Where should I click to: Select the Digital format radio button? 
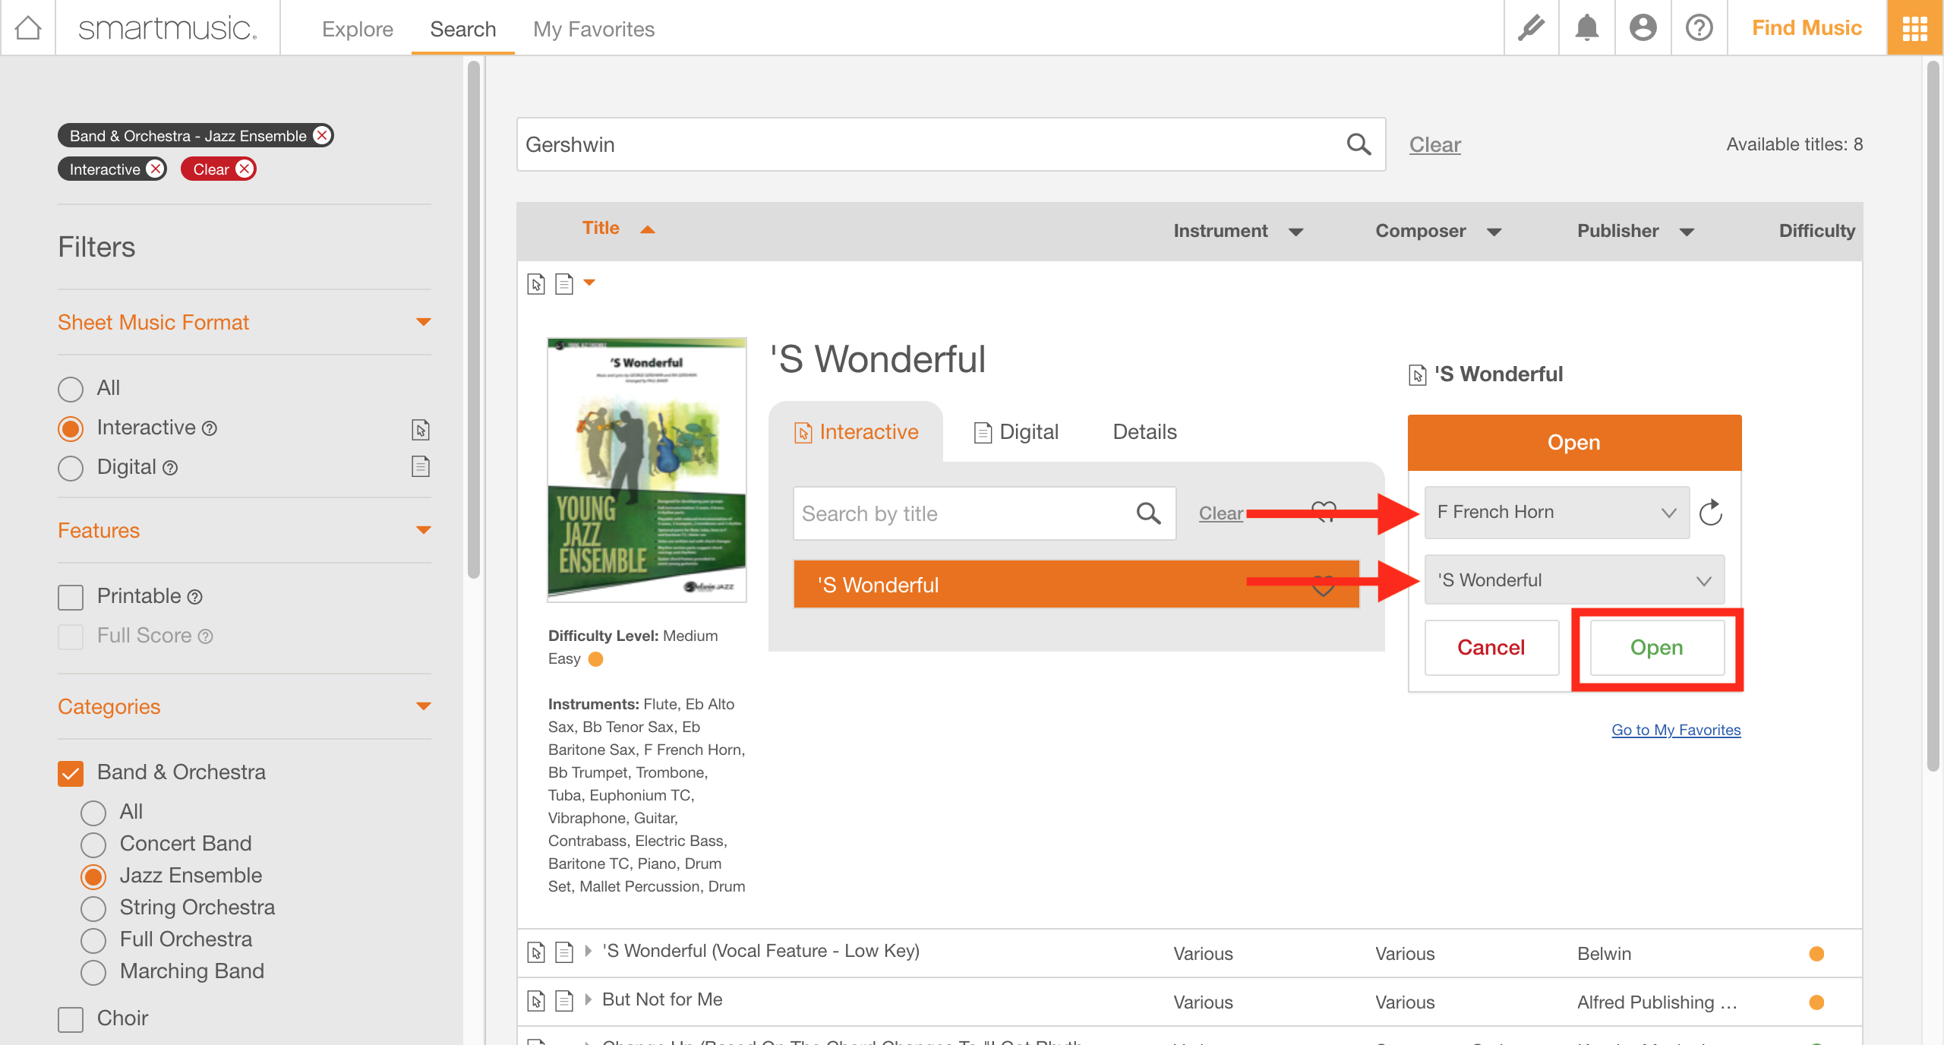(71, 468)
